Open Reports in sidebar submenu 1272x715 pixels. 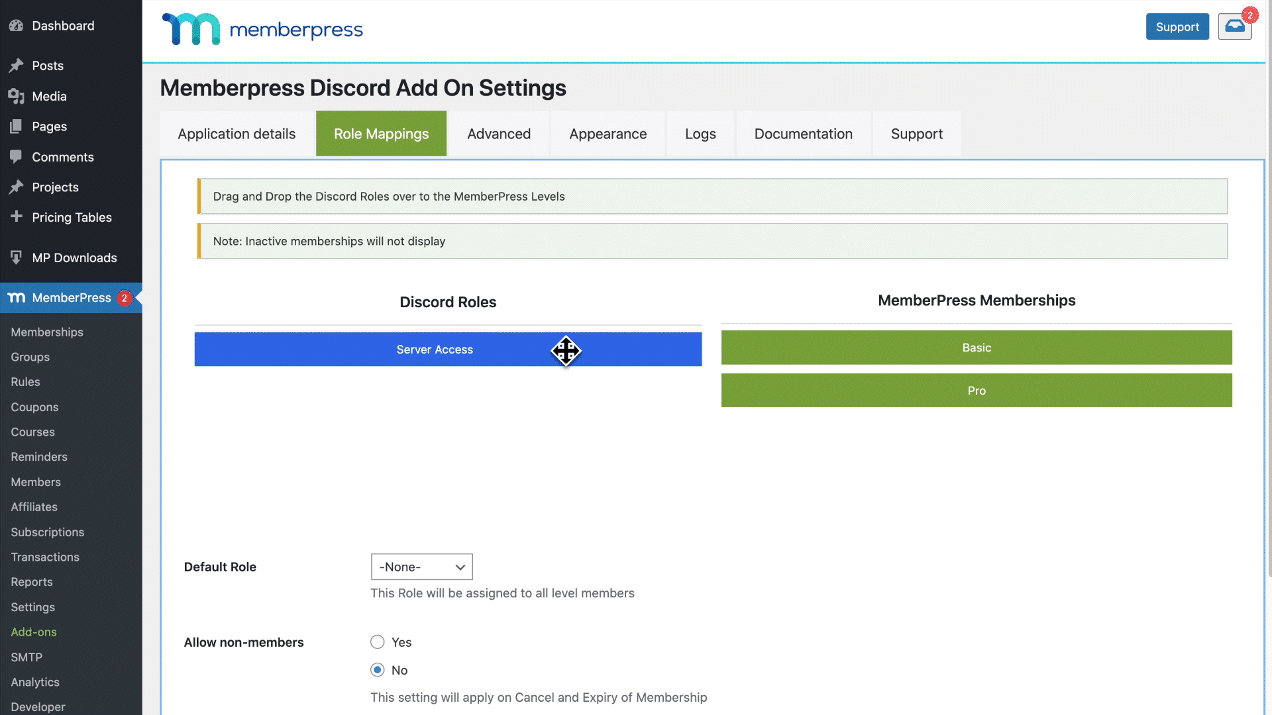[x=32, y=582]
